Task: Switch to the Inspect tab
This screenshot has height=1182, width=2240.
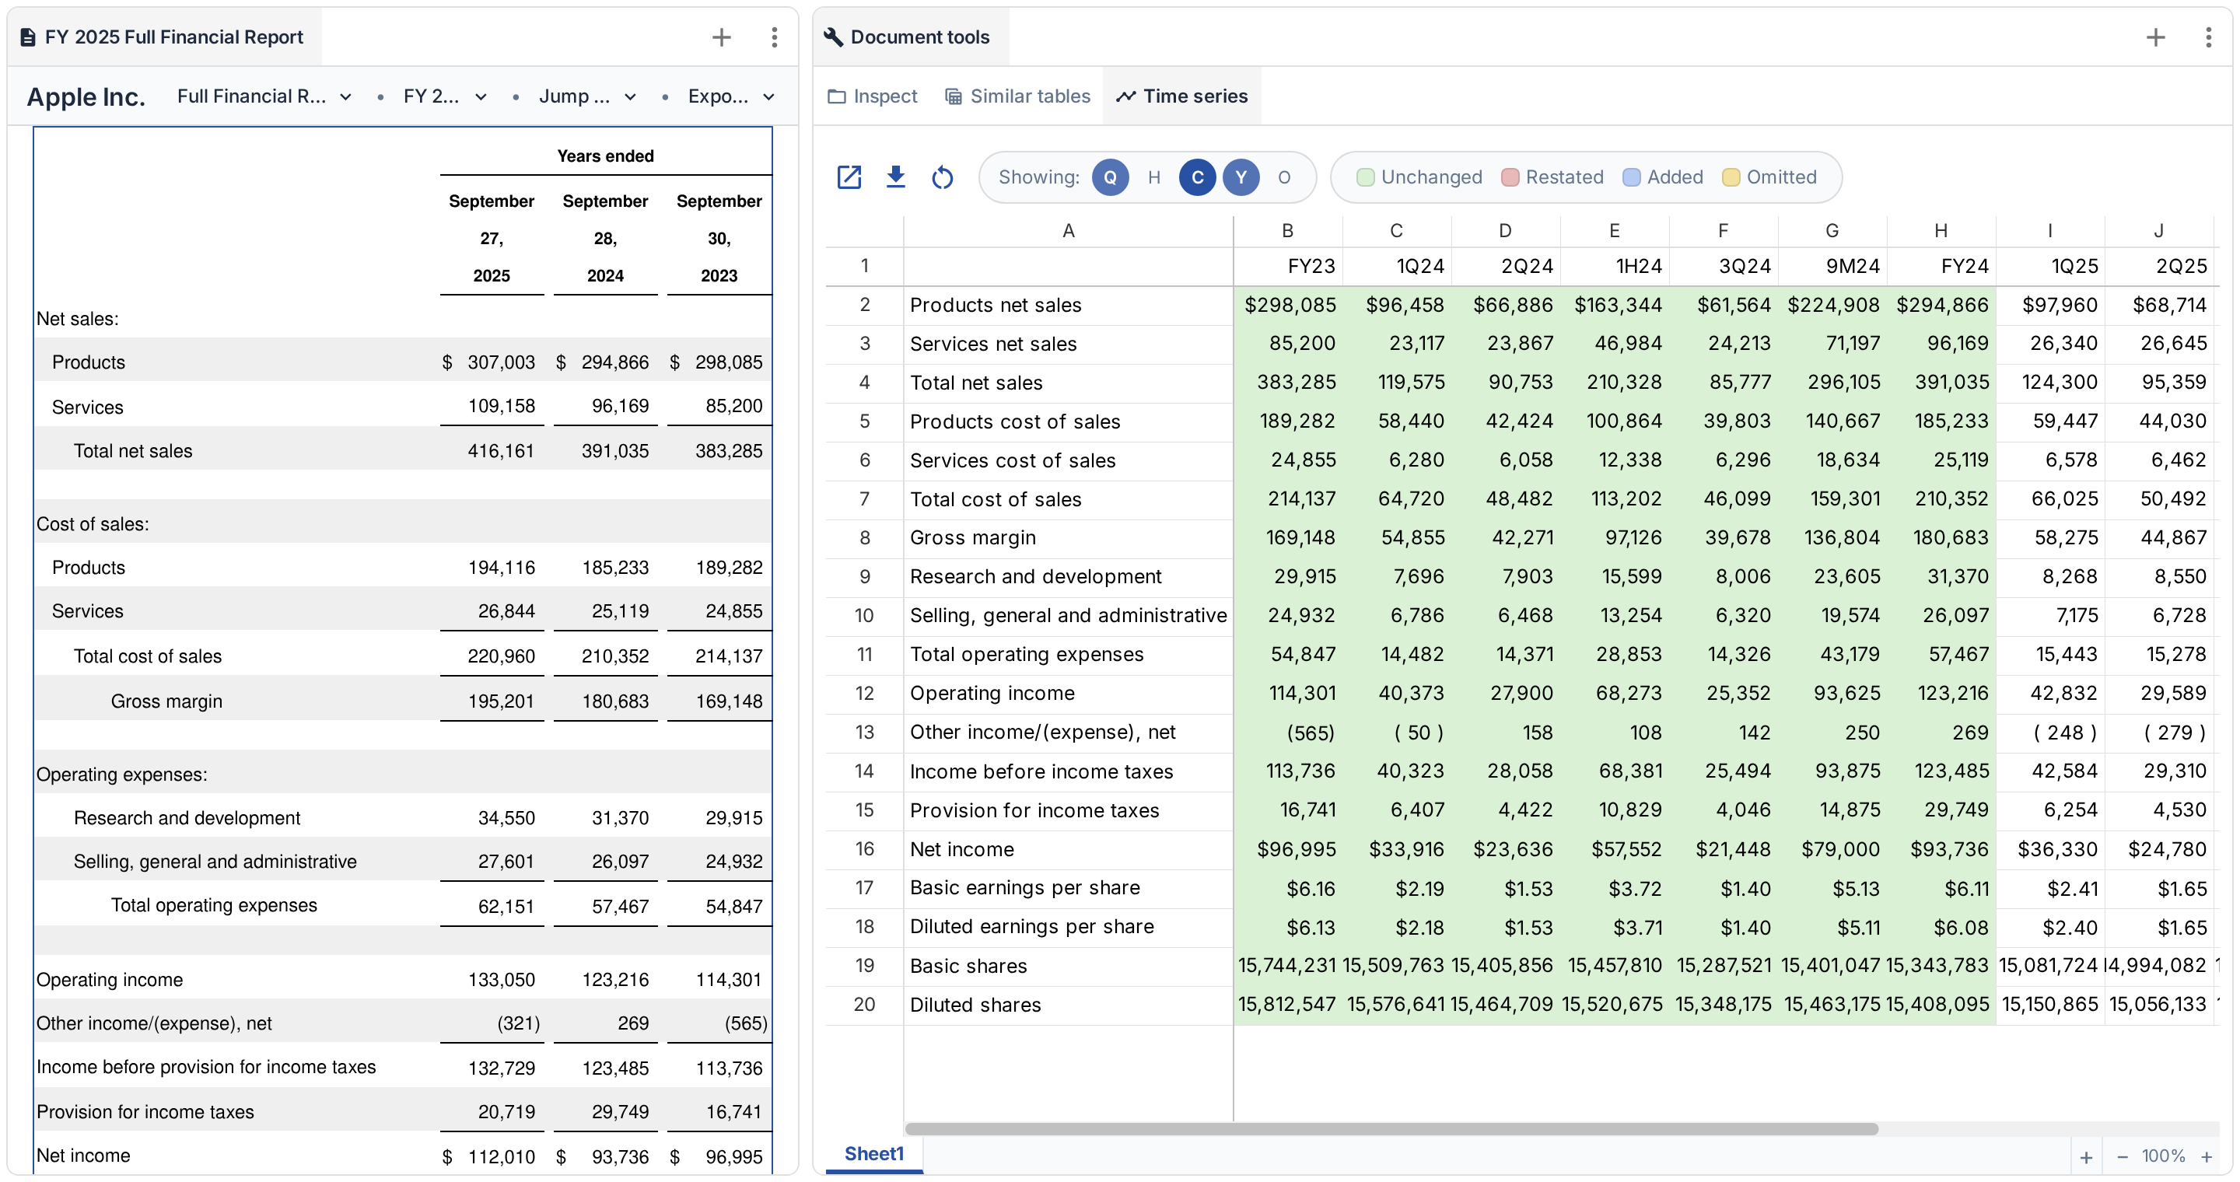Action: coord(872,96)
